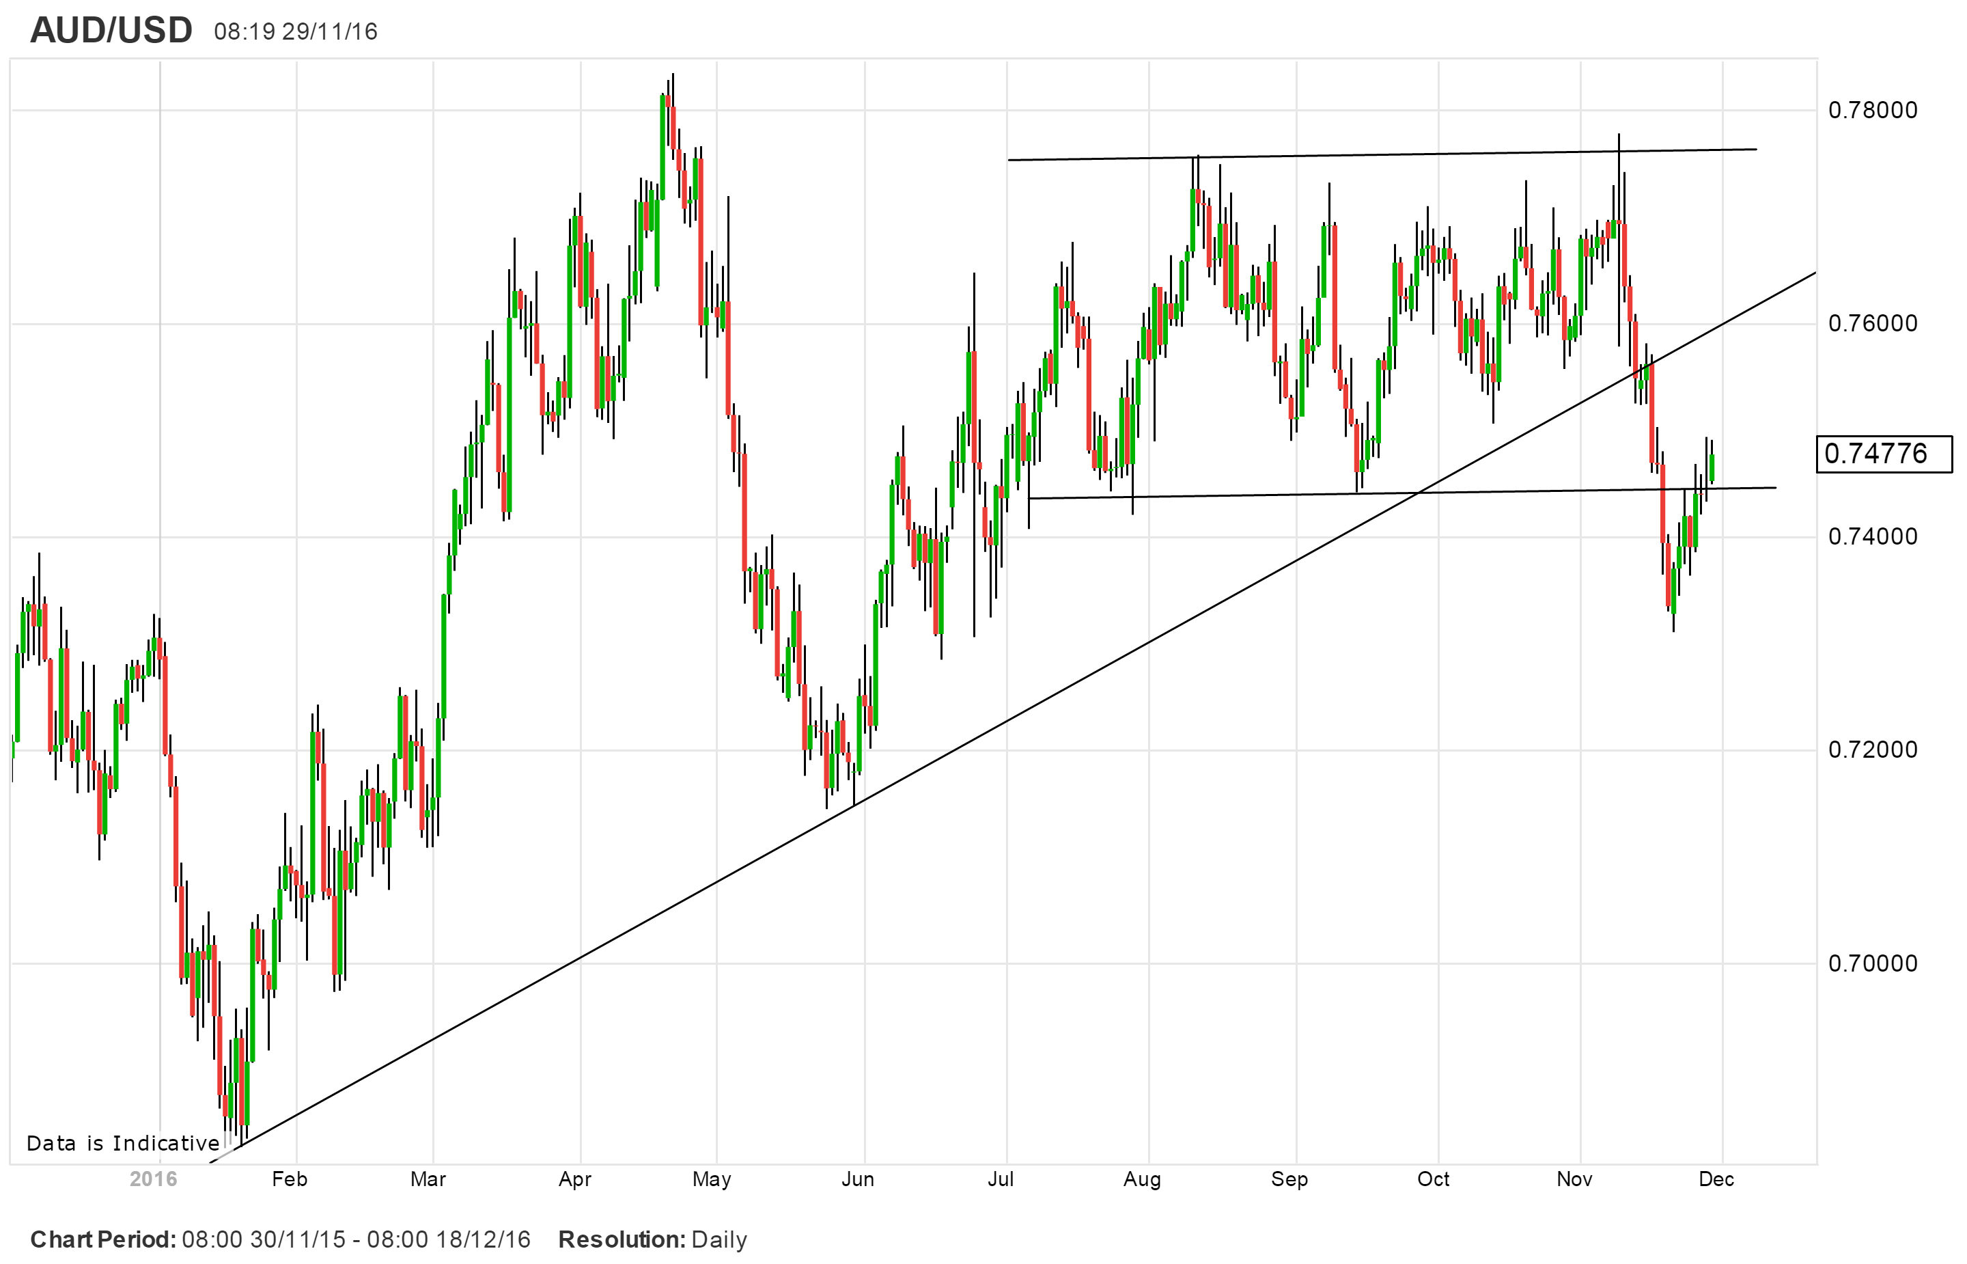
Task: Click the 0.76000 price axis label
Action: pos(1873,323)
